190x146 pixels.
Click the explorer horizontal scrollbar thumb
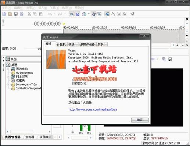pyautogui.click(x=22, y=132)
